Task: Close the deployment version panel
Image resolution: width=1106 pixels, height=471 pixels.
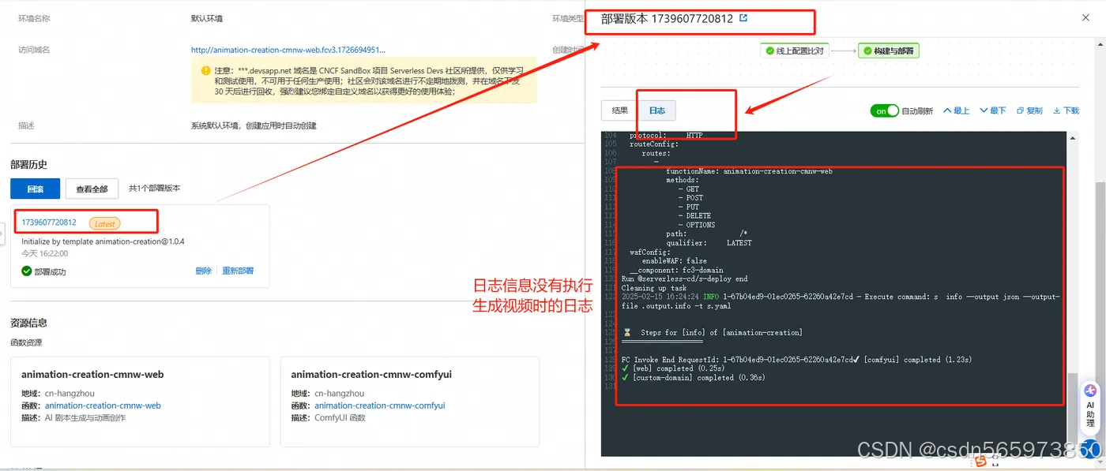Action: (1085, 18)
